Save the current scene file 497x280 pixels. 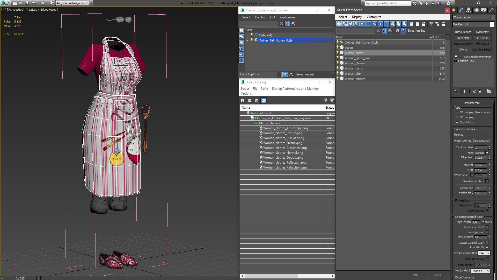click(x=27, y=3)
